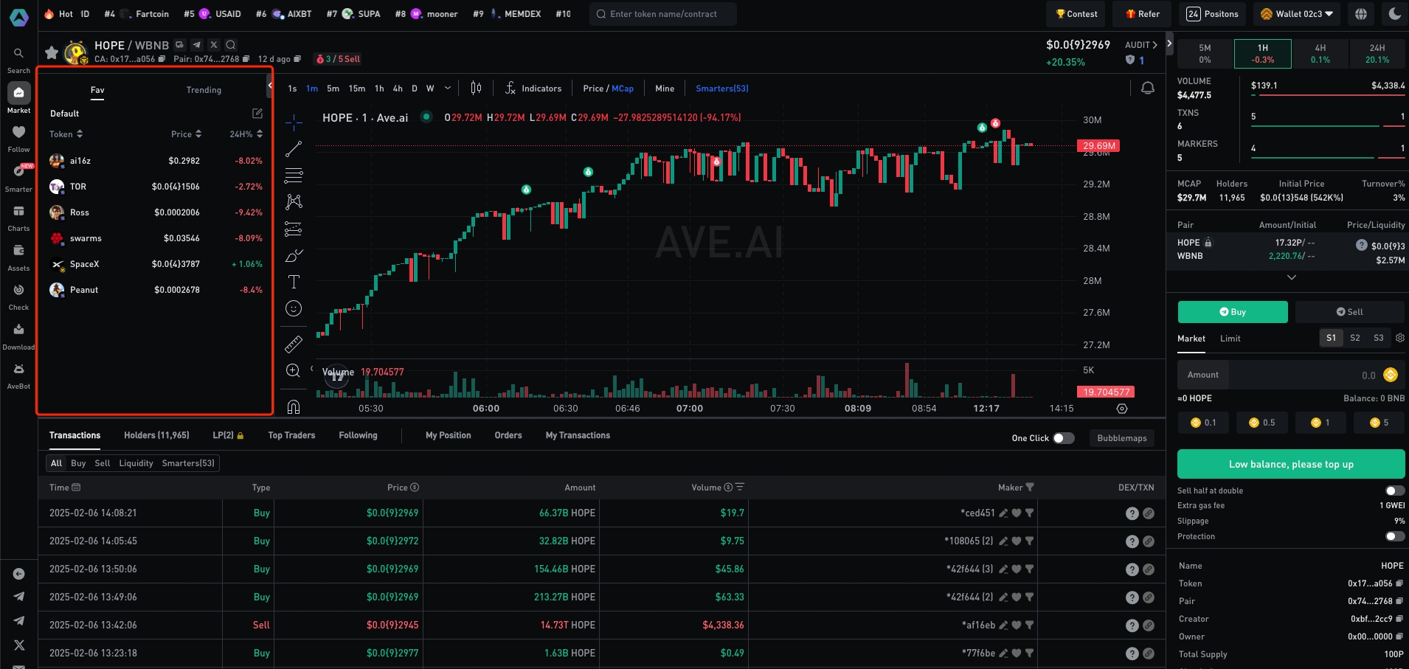Open the Bubblemaps button
The height and width of the screenshot is (669, 1409).
tap(1121, 438)
